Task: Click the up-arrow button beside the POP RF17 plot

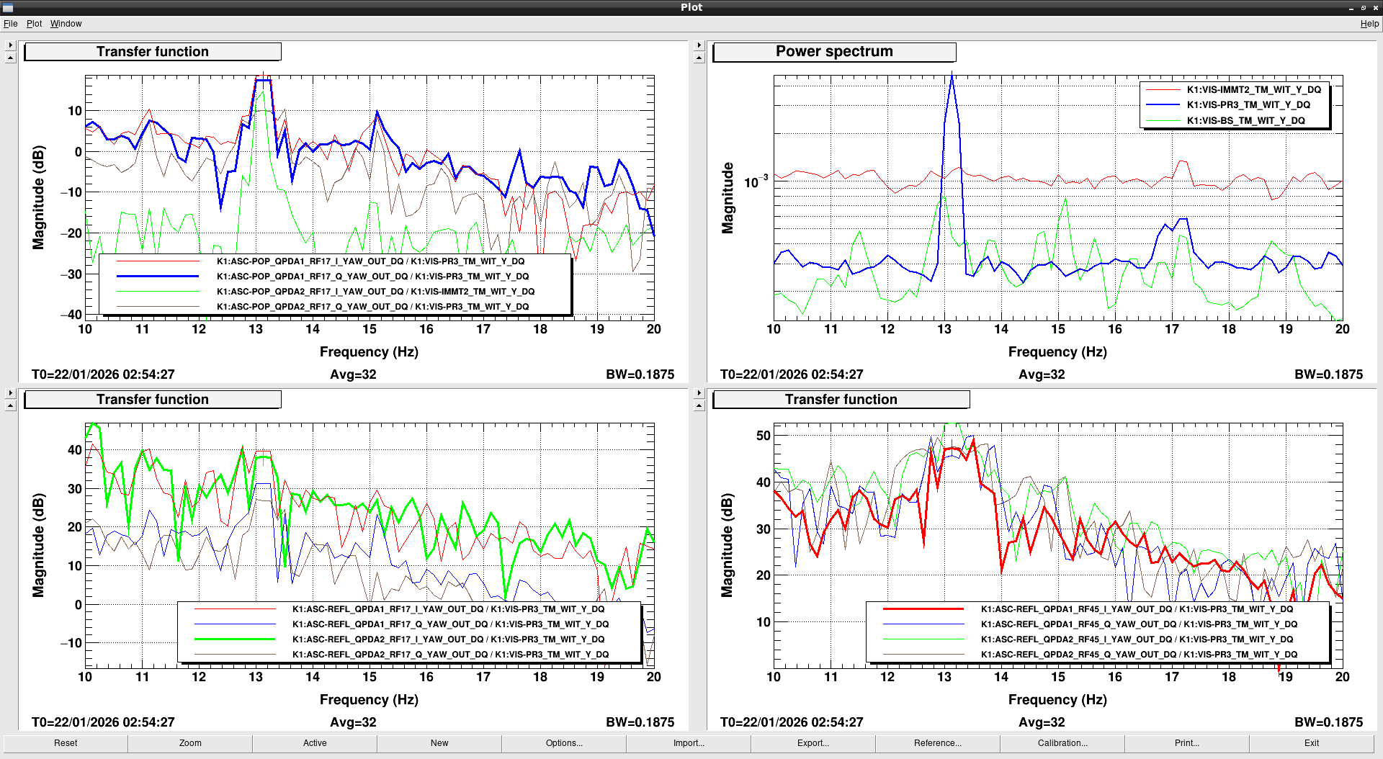Action: (x=10, y=58)
